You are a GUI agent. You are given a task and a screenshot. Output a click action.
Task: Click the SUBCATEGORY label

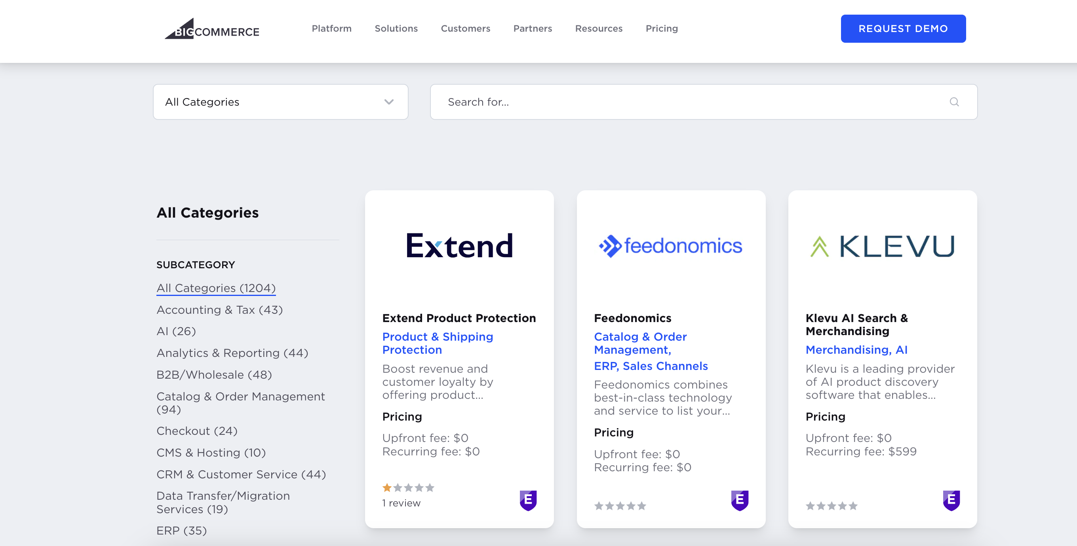[195, 265]
